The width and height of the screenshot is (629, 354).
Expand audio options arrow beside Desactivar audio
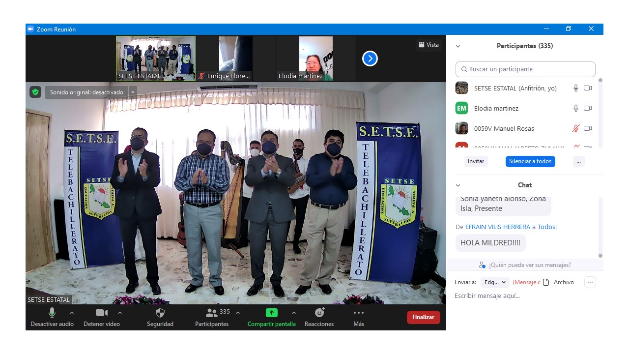pos(72,313)
